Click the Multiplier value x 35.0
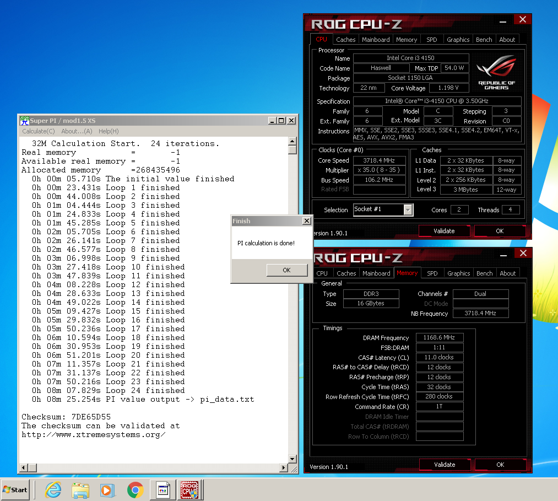Screen dimensions: 558x501 tap(379, 170)
